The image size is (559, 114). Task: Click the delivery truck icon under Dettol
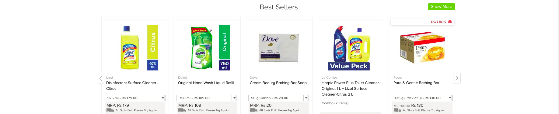[x=182, y=110]
